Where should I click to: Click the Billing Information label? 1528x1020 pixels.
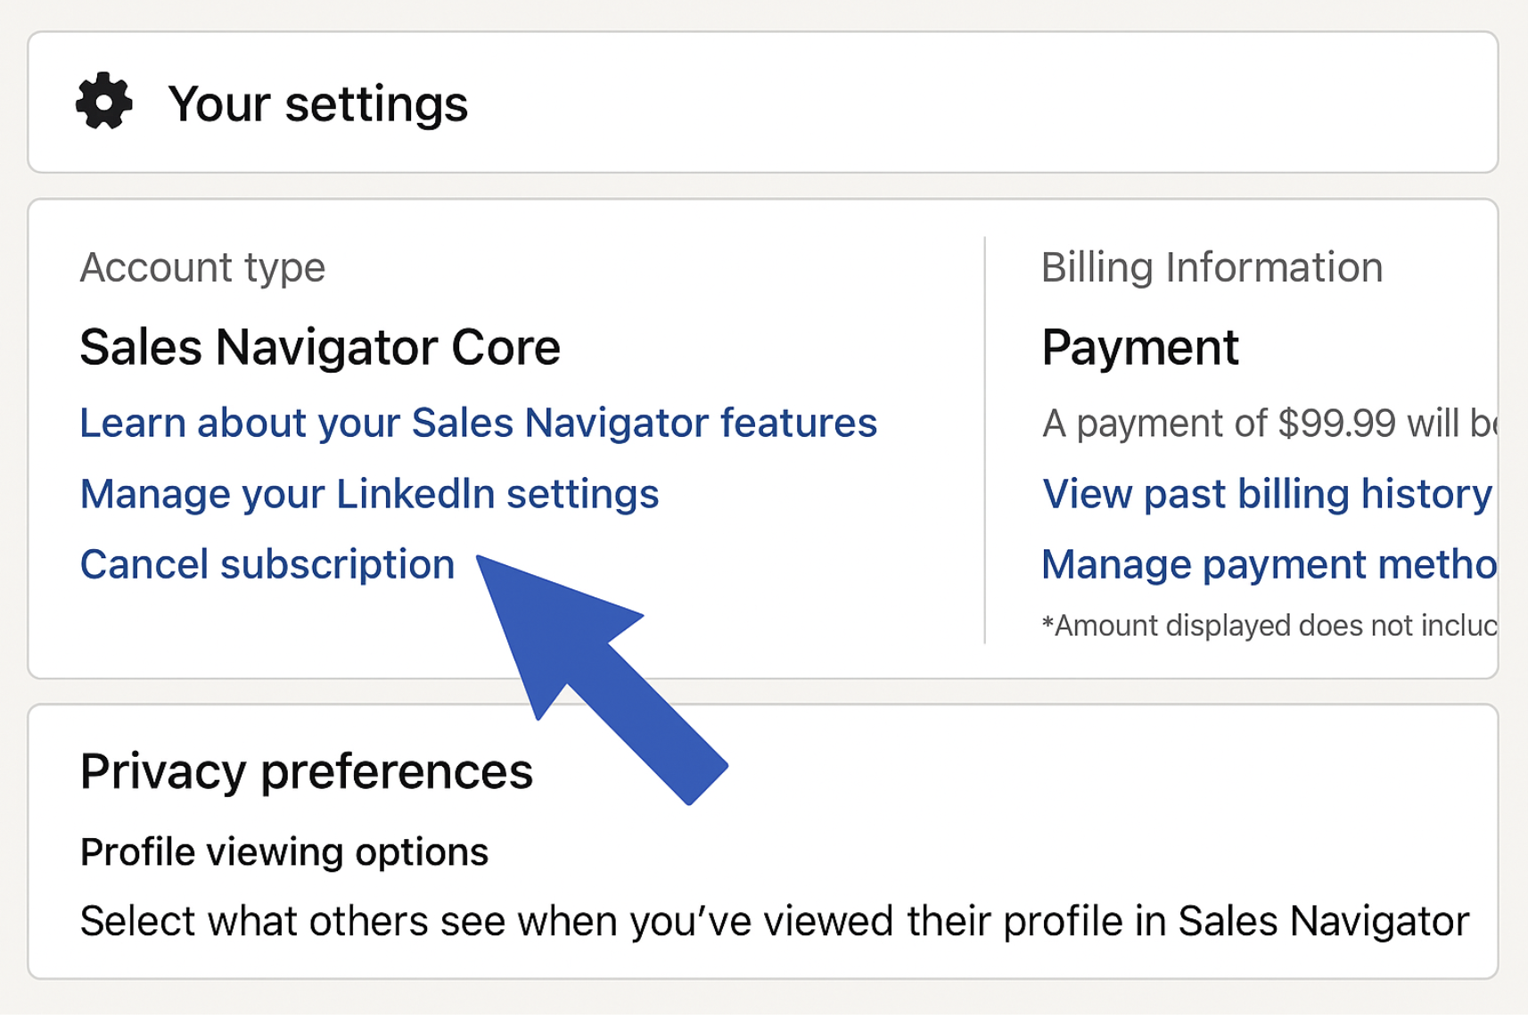[1212, 267]
